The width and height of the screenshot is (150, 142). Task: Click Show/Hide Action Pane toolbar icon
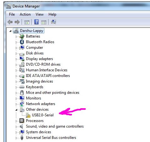coord(44,22)
